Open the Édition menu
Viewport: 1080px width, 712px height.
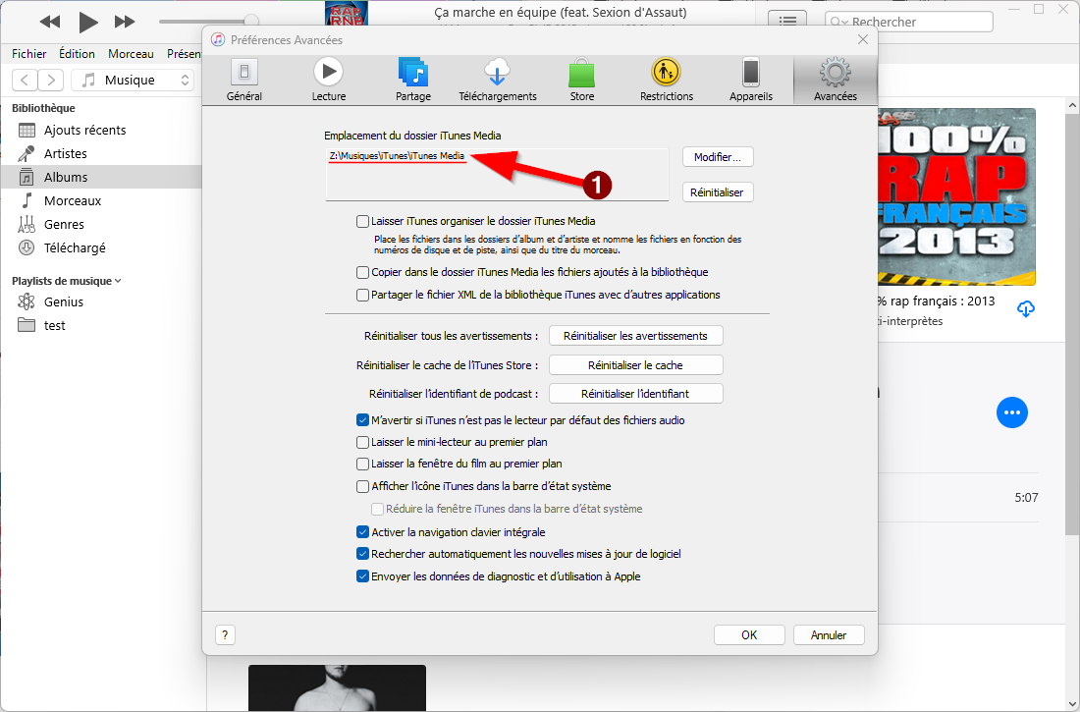click(x=77, y=54)
